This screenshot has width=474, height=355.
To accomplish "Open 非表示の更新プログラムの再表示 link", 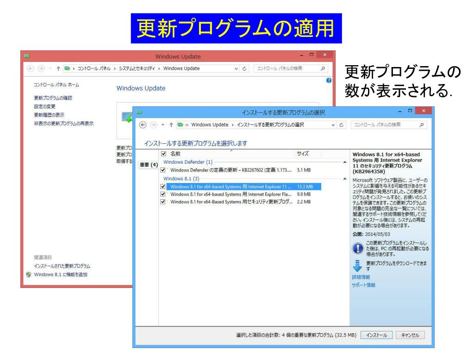I will coord(63,123).
